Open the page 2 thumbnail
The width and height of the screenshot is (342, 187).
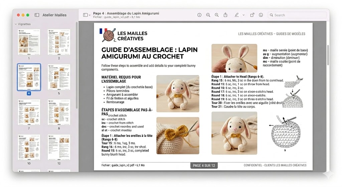(x=59, y=42)
